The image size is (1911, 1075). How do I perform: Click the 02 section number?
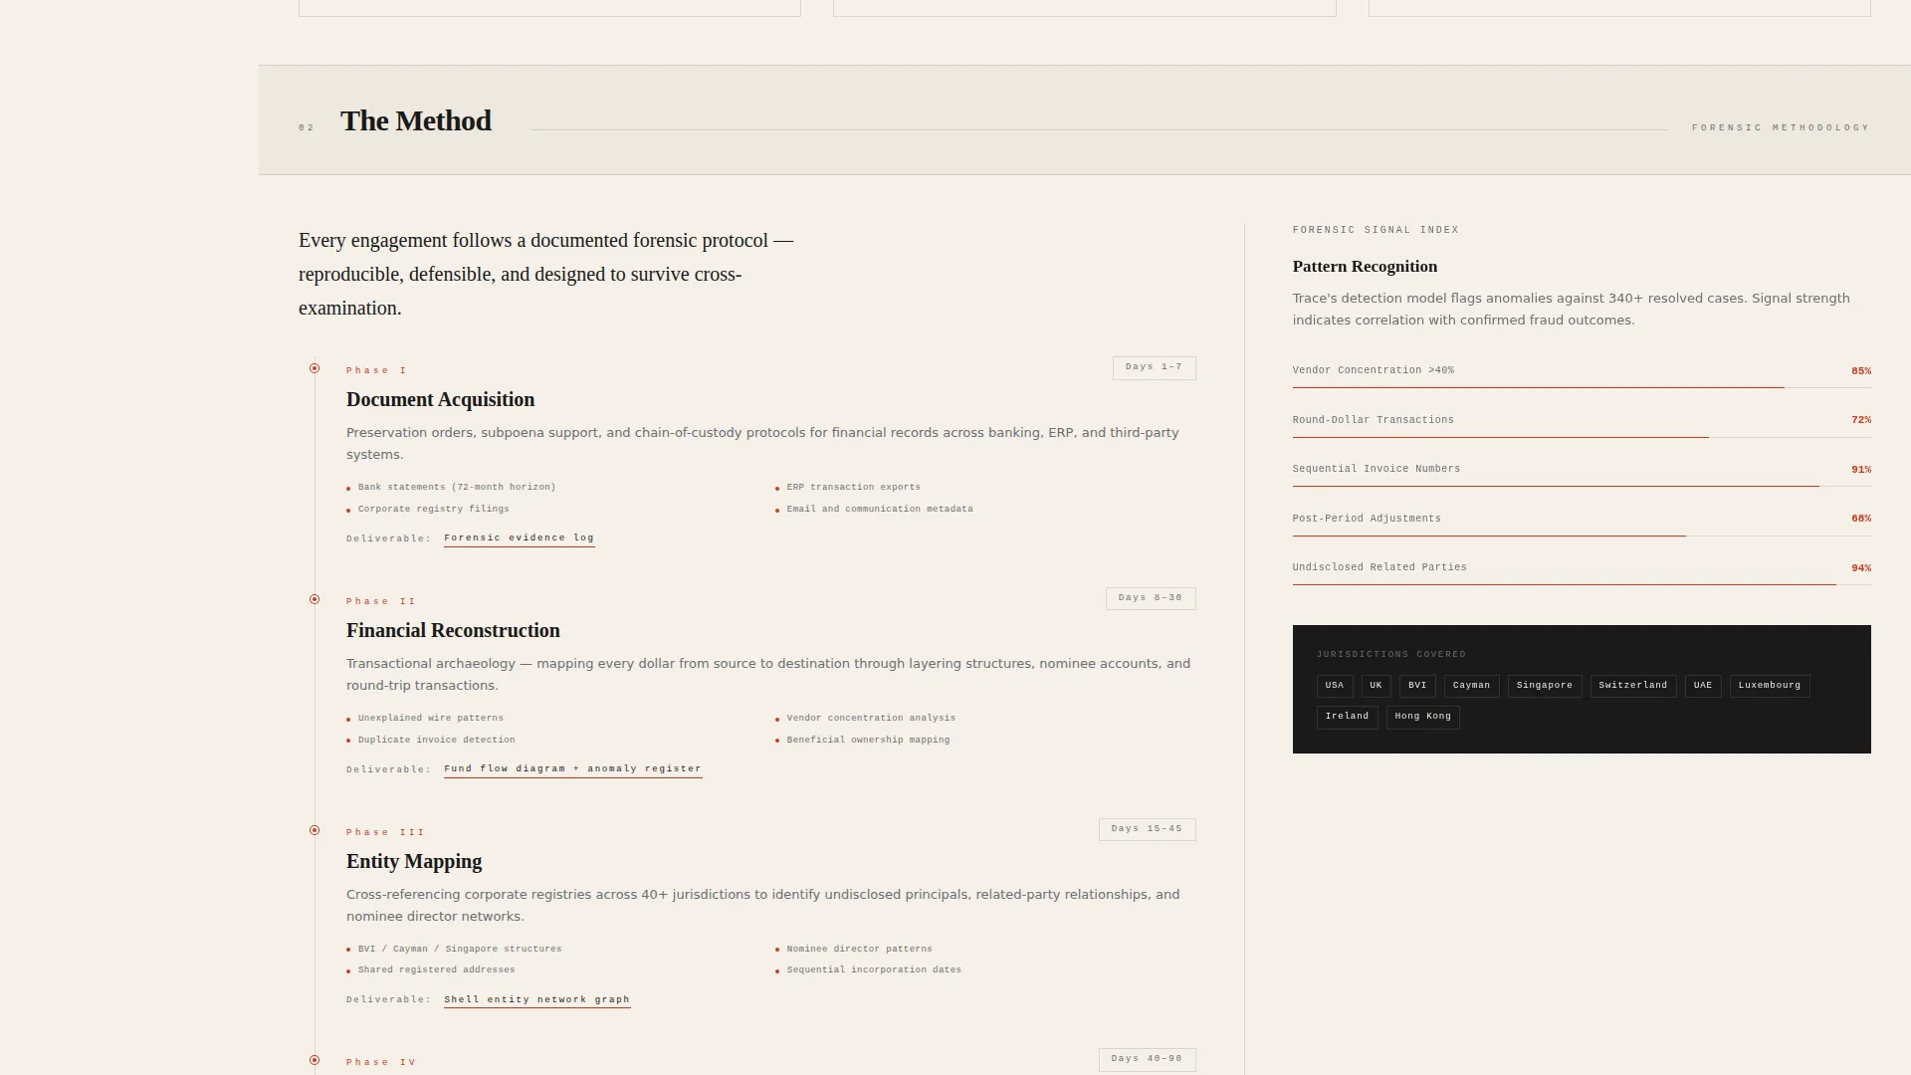307,127
